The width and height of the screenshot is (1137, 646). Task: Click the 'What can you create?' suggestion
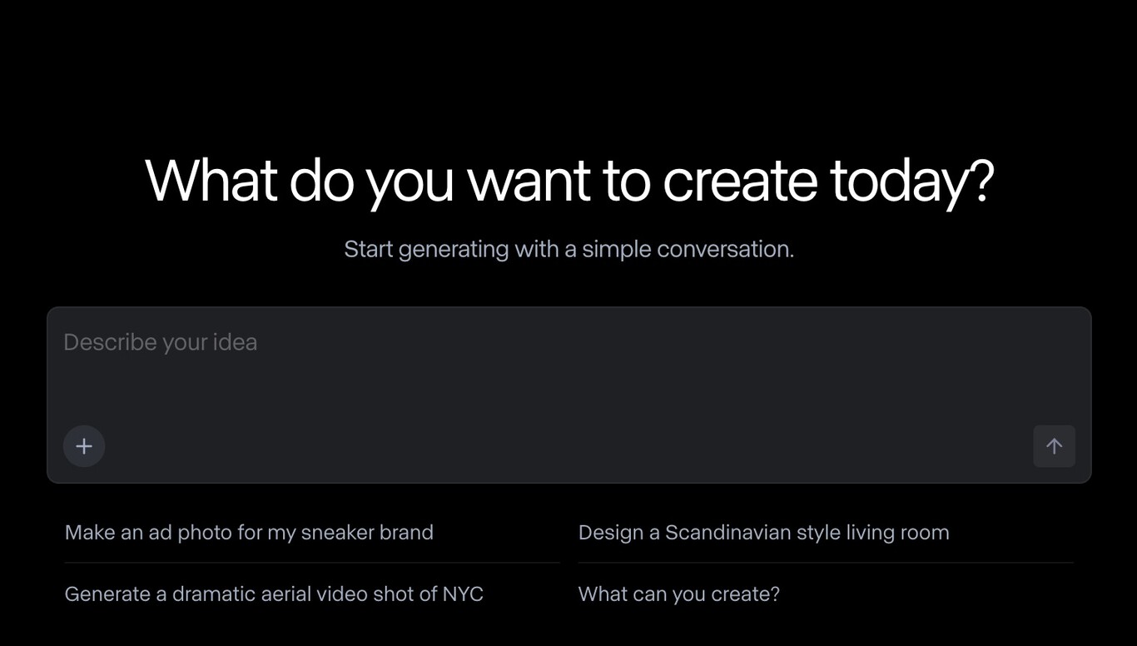tap(678, 594)
